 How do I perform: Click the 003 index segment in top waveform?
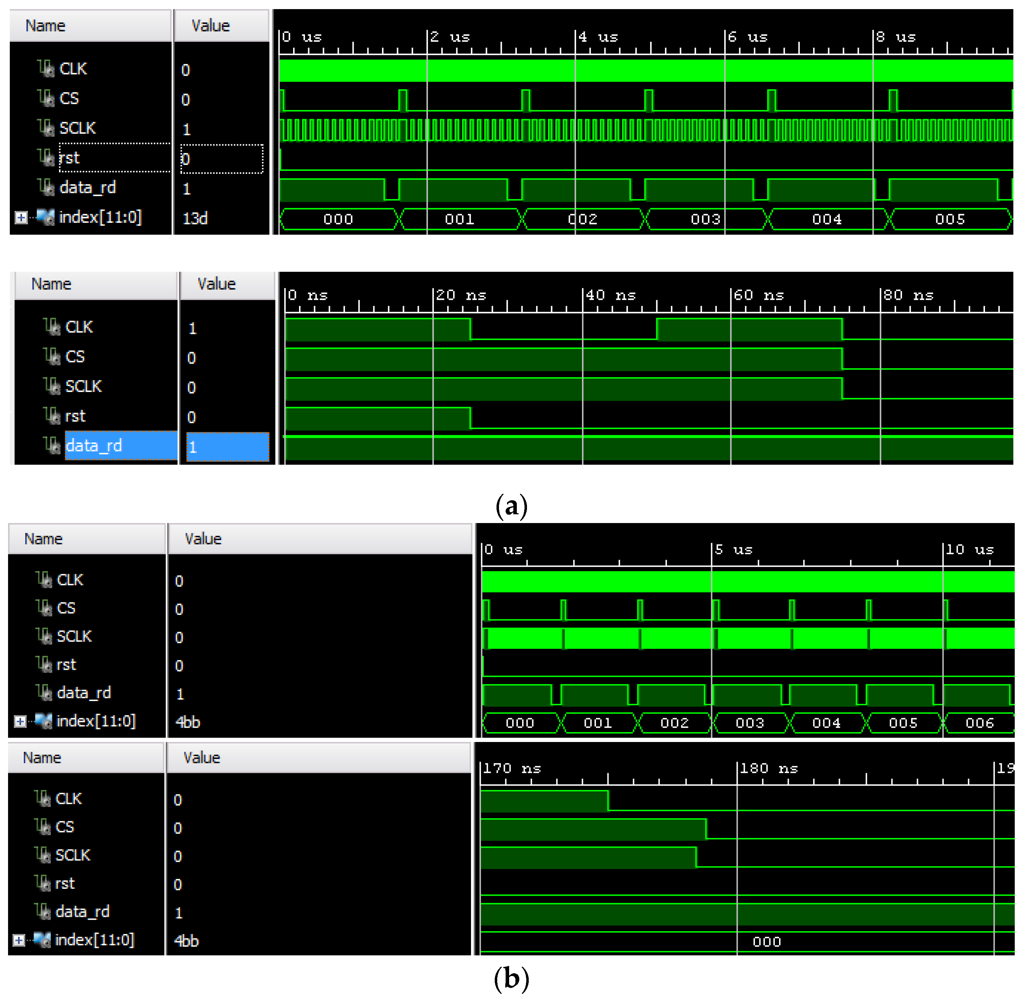[x=705, y=219]
